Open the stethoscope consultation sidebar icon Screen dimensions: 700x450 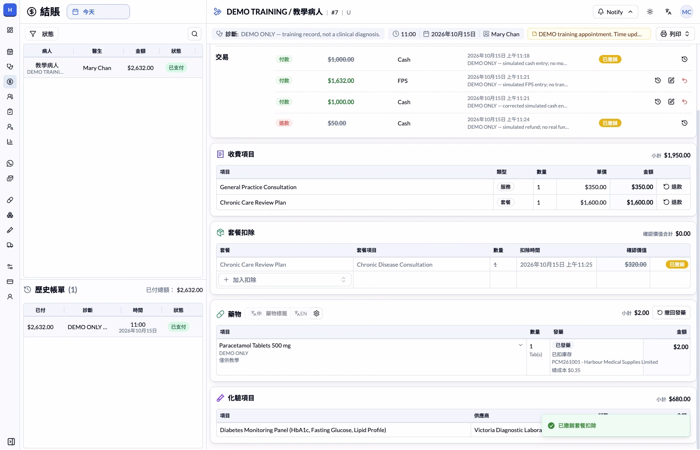coord(10,67)
